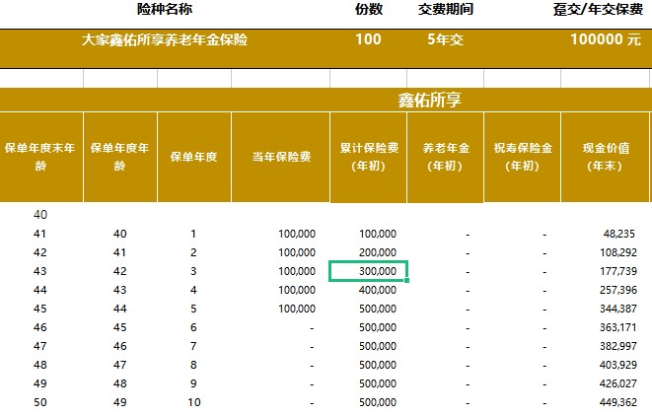
Task: Select cumulative premium 500,000 in policy year 5
Action: 378,309
